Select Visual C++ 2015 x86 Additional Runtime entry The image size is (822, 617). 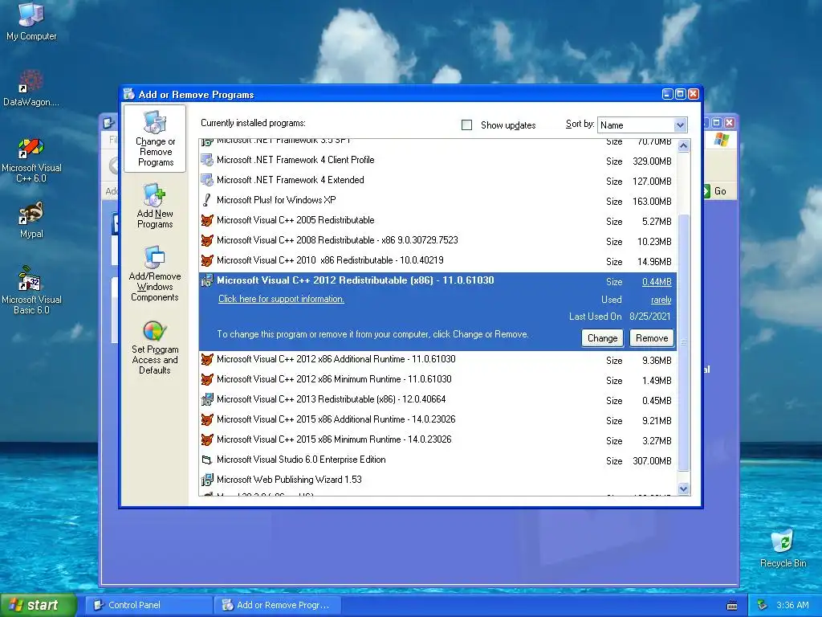tap(437, 419)
